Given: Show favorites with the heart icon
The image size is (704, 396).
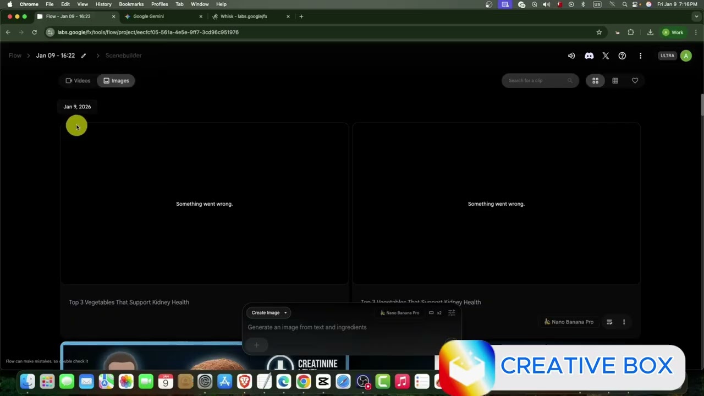Looking at the screenshot, I should coord(635,81).
